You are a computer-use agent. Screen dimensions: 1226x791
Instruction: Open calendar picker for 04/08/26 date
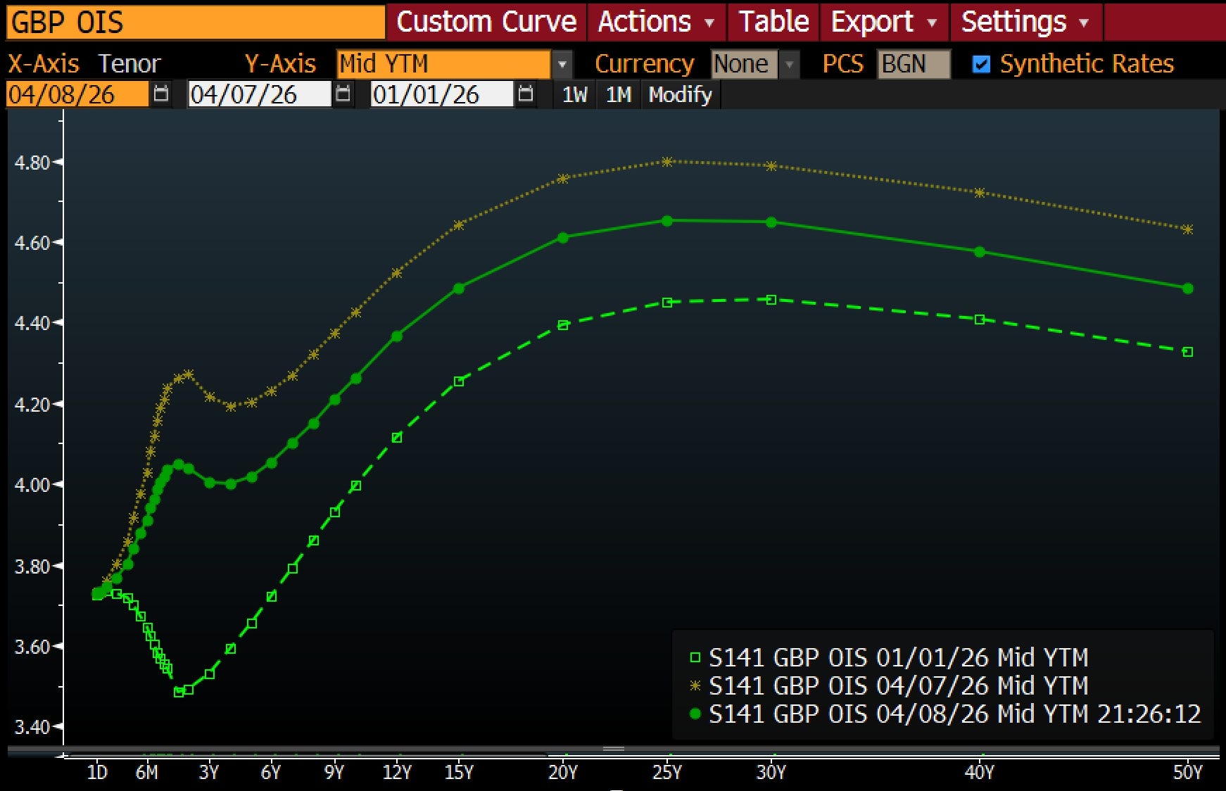(161, 94)
